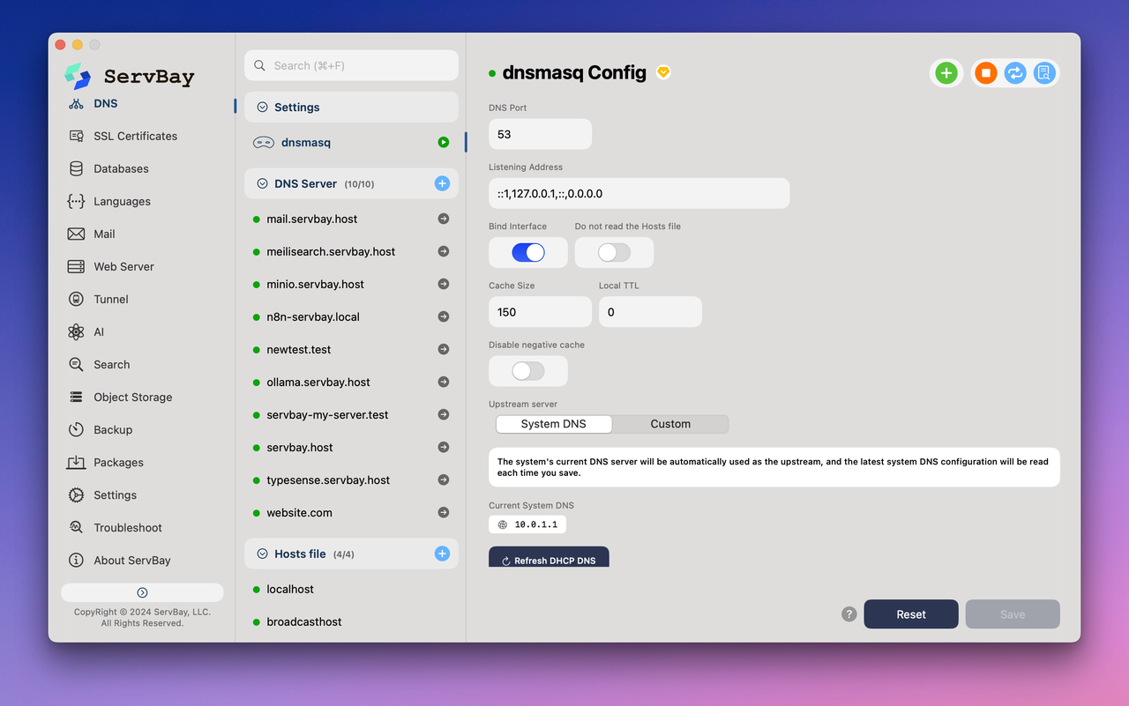Image resolution: width=1129 pixels, height=706 pixels.
Task: Click the green running indicator on dnsmasq row
Action: pos(444,142)
